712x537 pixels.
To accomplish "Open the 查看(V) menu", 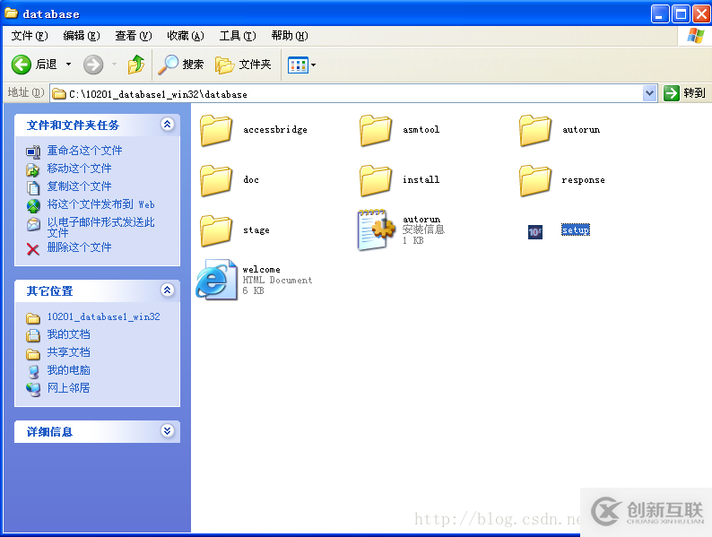I will 134,35.
